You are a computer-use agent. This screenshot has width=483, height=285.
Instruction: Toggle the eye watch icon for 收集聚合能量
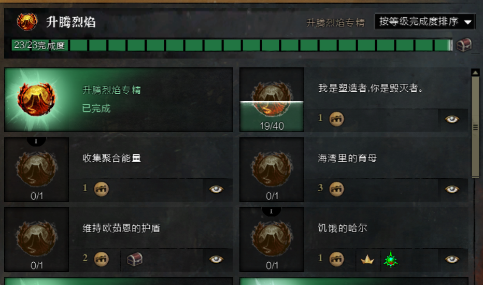(x=216, y=189)
